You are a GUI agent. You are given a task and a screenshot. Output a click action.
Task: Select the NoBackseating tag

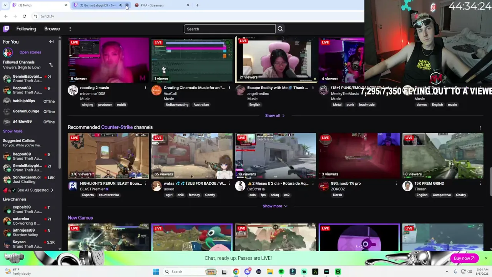coord(177,105)
